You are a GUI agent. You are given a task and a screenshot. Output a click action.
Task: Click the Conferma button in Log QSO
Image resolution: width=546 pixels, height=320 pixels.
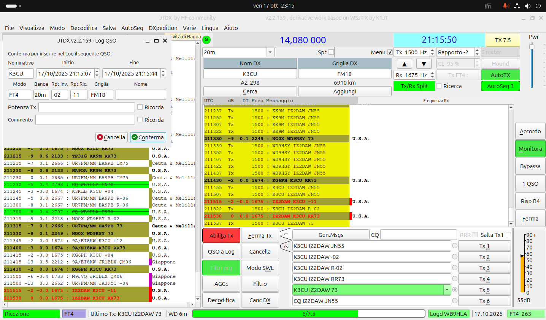tap(148, 137)
